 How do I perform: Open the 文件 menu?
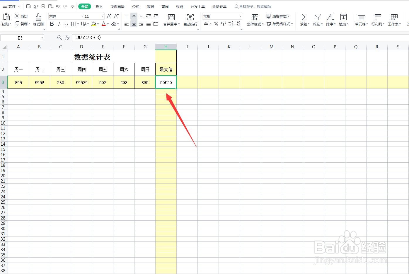tap(11, 6)
